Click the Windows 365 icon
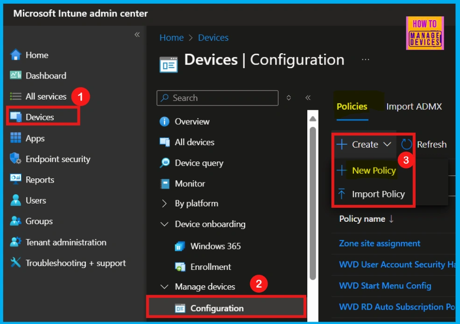Viewport: 460px width, 324px height. click(x=180, y=246)
